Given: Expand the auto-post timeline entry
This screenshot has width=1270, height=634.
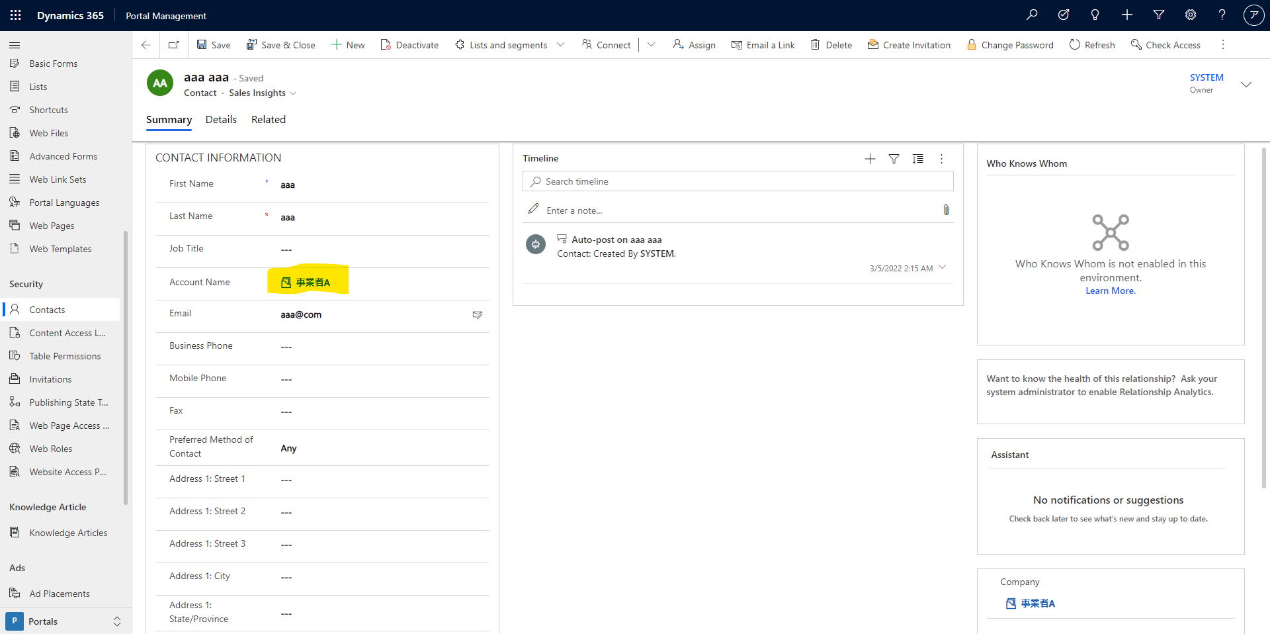Looking at the screenshot, I should click(943, 267).
